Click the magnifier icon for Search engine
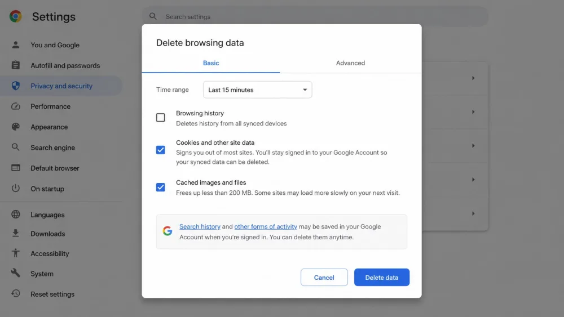 [x=15, y=147]
